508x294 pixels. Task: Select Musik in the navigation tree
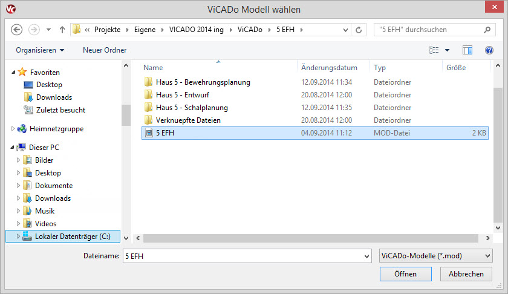coord(45,211)
